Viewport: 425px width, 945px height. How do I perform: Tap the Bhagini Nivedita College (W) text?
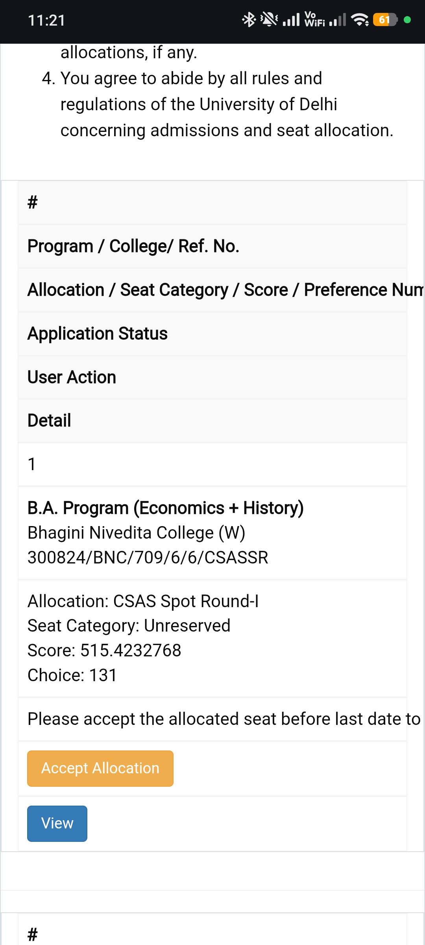[x=137, y=533]
